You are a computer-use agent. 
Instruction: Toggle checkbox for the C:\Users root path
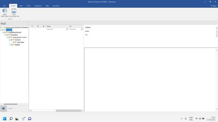[x=1, y=27]
